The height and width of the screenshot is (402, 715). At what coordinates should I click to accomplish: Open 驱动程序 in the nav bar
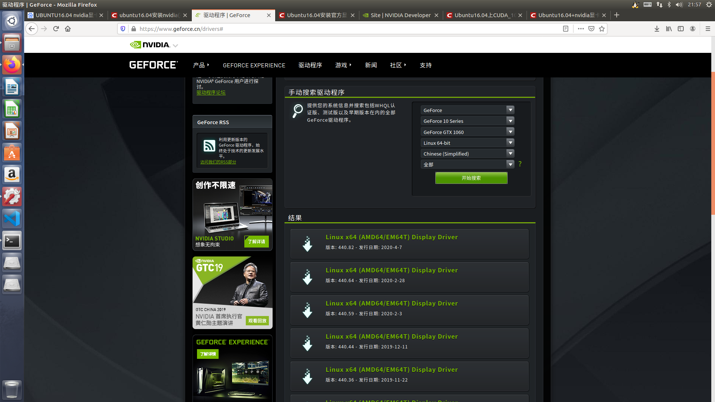(310, 65)
